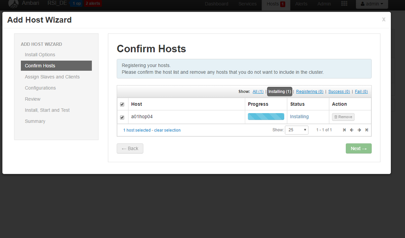
Task: Go to next page arrow
Action: pyautogui.click(x=359, y=130)
